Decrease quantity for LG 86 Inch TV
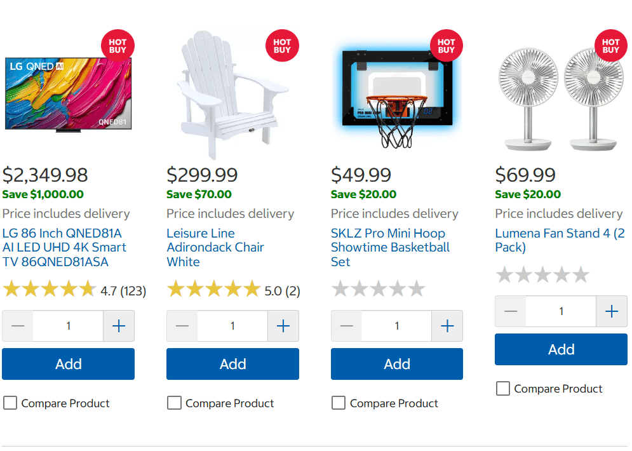Screen dimensions: 632x451 tap(18, 326)
